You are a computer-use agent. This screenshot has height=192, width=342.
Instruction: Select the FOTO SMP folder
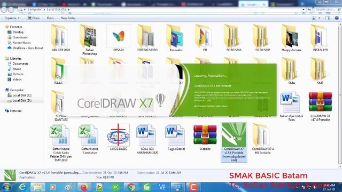point(262,38)
